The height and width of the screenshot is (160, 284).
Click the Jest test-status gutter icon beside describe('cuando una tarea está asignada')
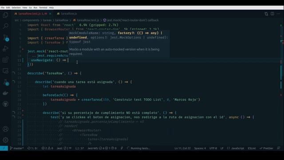[x=14, y=82]
